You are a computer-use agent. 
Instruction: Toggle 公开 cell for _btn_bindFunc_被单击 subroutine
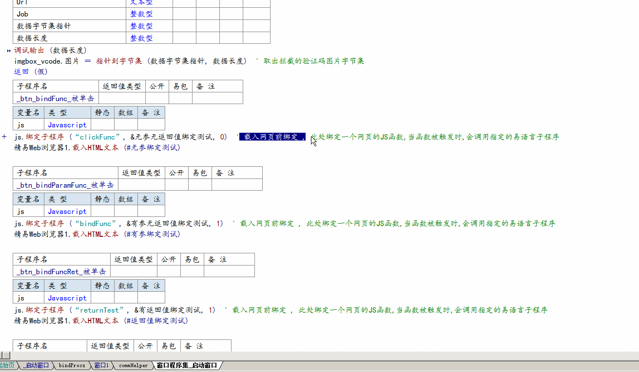pyautogui.click(x=157, y=98)
